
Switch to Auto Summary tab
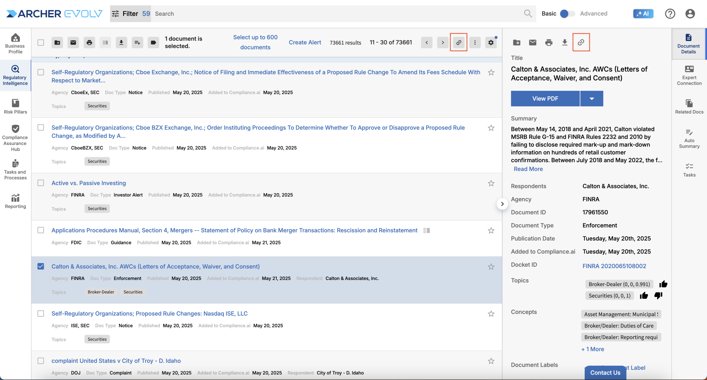(x=689, y=139)
